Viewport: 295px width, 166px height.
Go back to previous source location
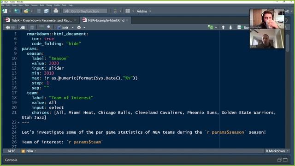[x=8, y=28]
